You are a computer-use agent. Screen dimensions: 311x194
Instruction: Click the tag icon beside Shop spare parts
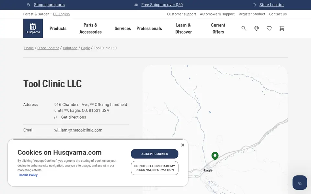point(29,5)
